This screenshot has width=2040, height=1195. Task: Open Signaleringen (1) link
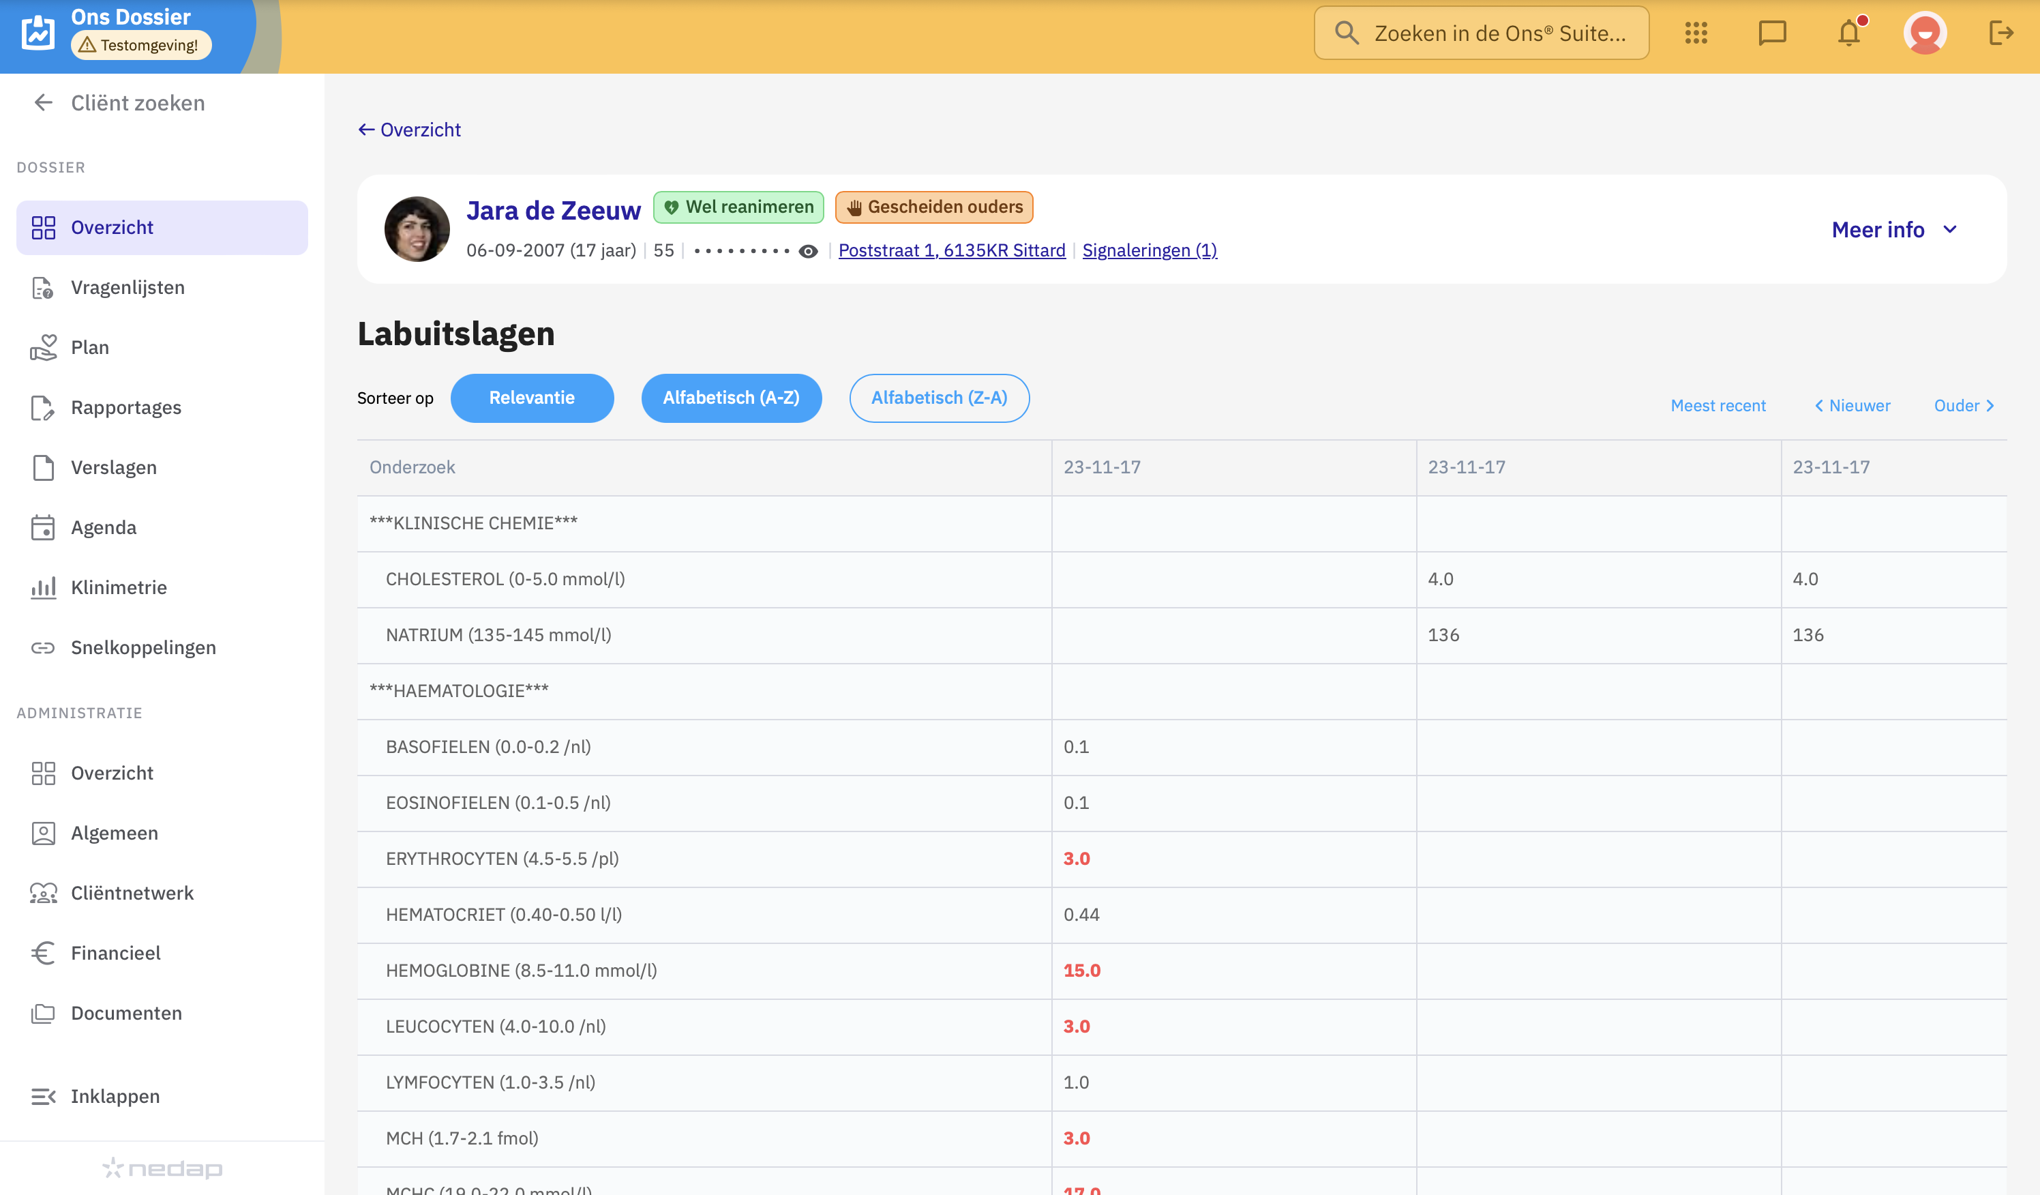click(1149, 250)
